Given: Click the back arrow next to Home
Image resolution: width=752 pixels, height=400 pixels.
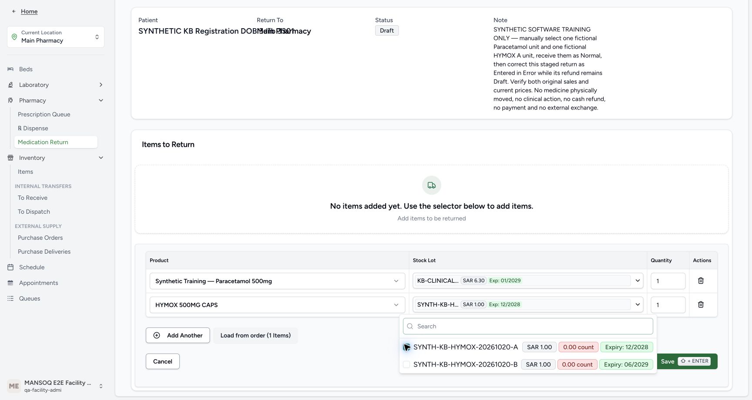Looking at the screenshot, I should 14,11.
